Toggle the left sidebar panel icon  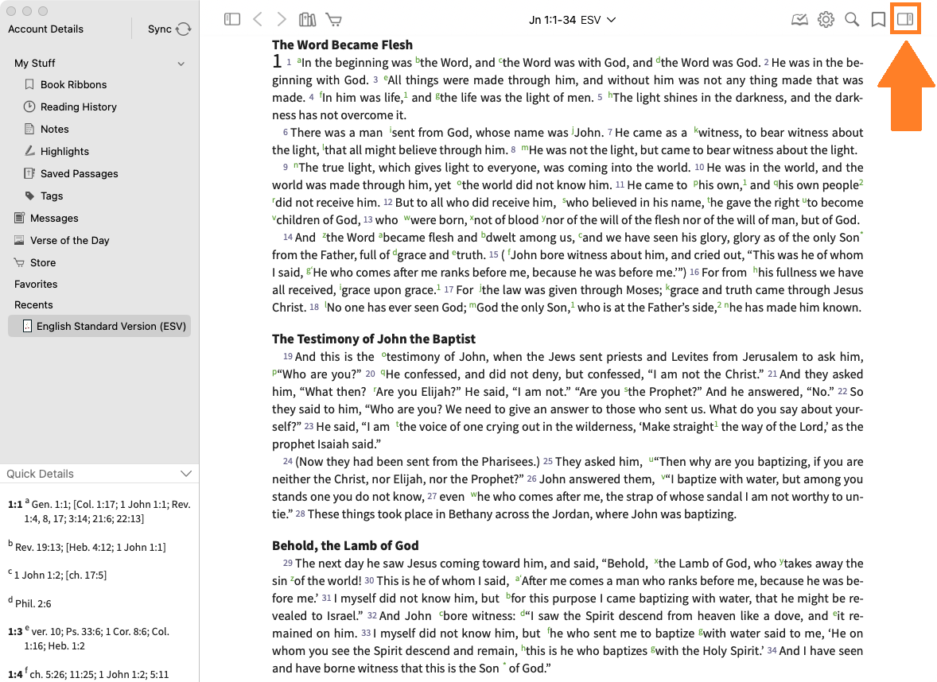[232, 20]
